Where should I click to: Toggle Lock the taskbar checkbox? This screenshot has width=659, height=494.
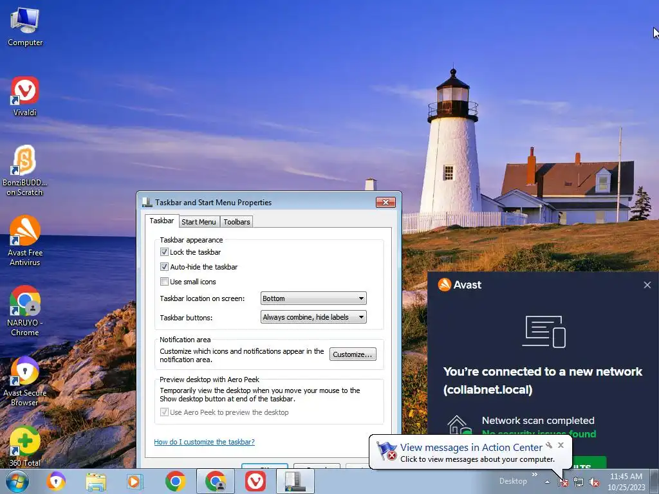[x=164, y=252]
